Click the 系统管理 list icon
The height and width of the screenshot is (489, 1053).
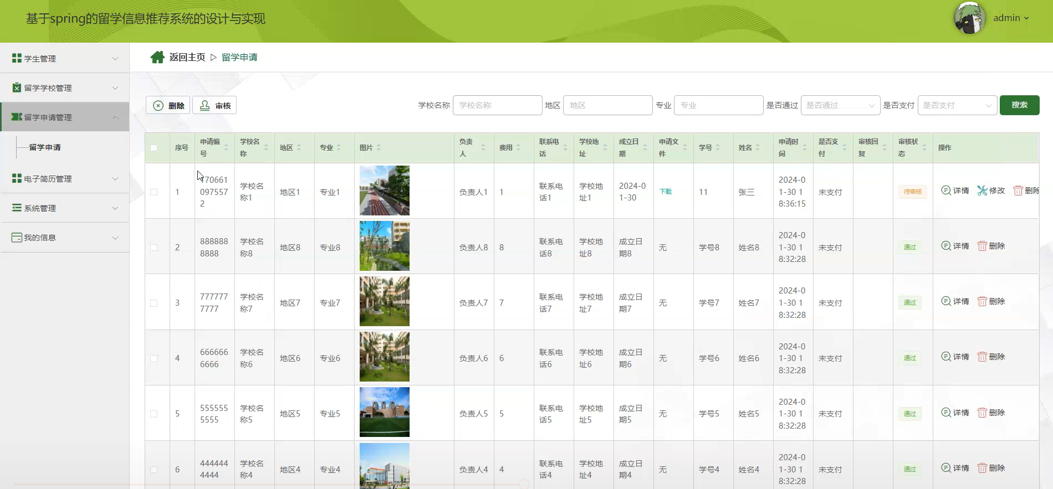[17, 208]
